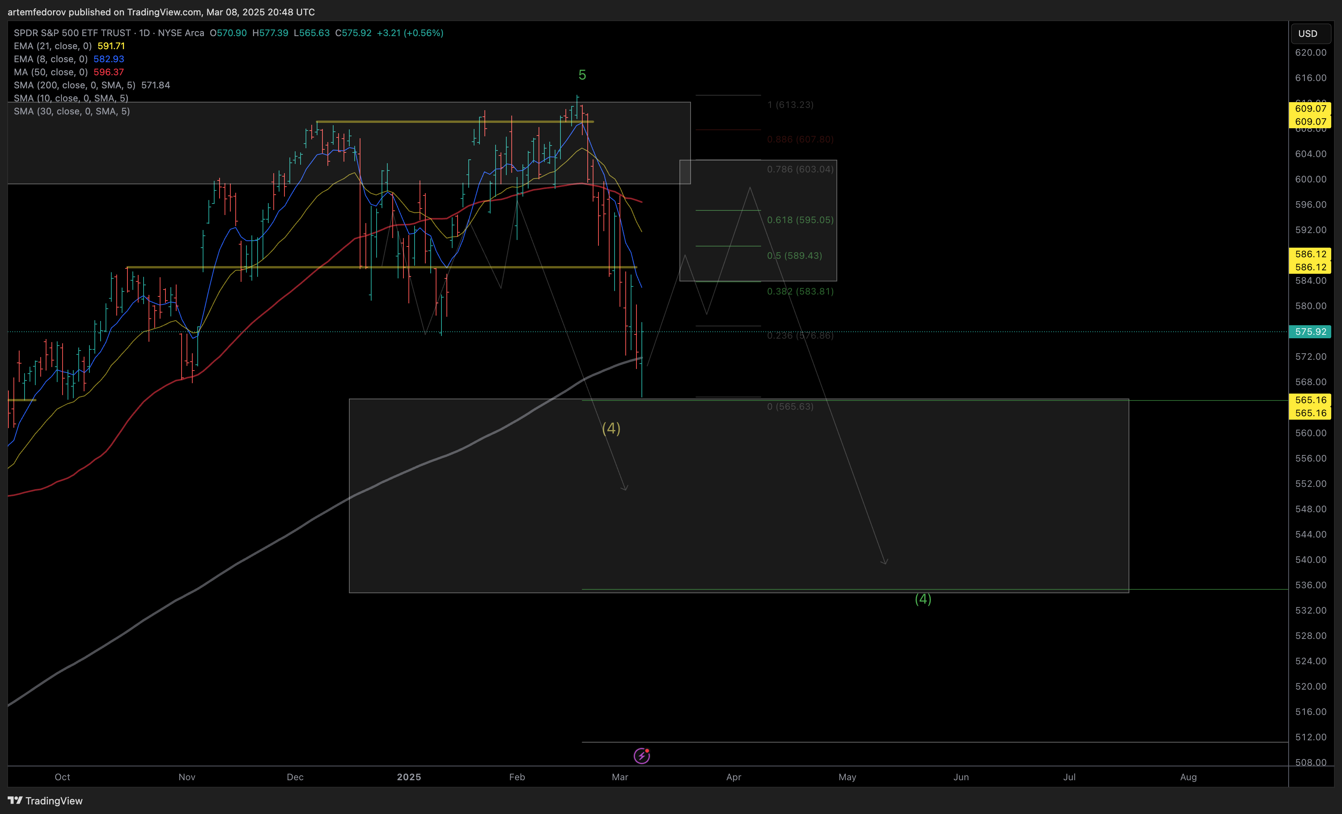Click the Fibonacci 0.236 (576.86) level label
1342x814 pixels.
[x=800, y=336]
